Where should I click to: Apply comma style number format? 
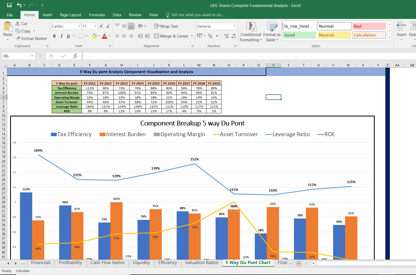click(217, 36)
